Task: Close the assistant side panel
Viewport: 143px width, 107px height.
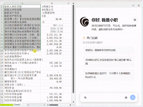Action: (x=139, y=5)
